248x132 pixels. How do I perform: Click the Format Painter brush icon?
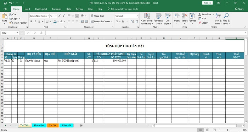pyautogui.click(x=10, y=23)
